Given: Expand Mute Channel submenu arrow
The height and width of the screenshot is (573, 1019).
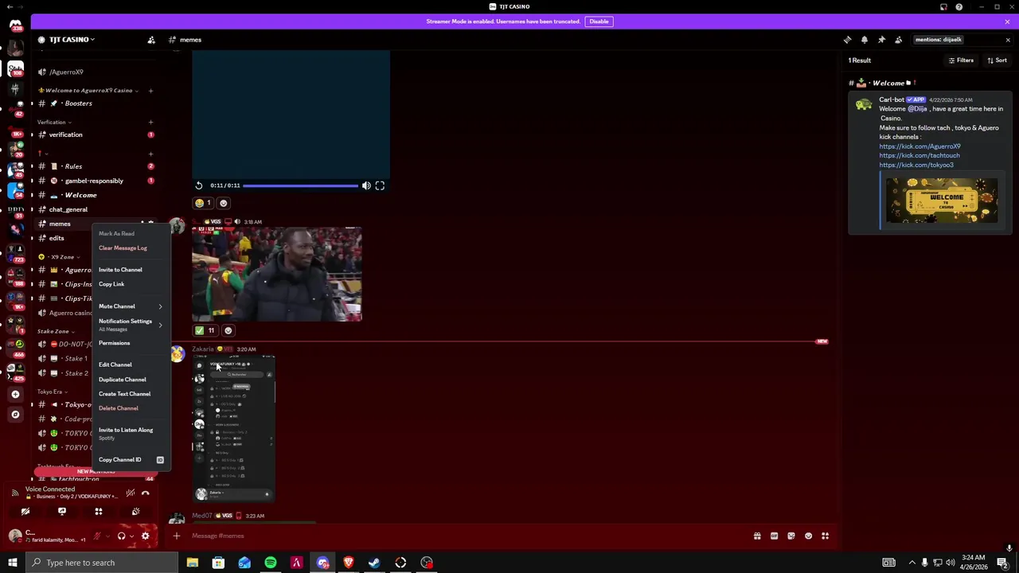Looking at the screenshot, I should point(160,306).
